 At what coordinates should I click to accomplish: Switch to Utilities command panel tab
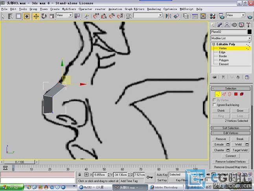(248, 25)
